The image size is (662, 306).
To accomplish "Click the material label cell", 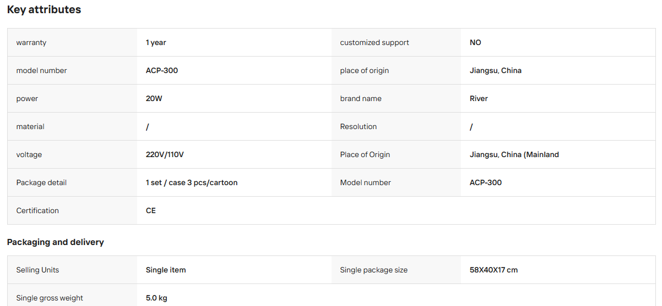I will (x=72, y=126).
